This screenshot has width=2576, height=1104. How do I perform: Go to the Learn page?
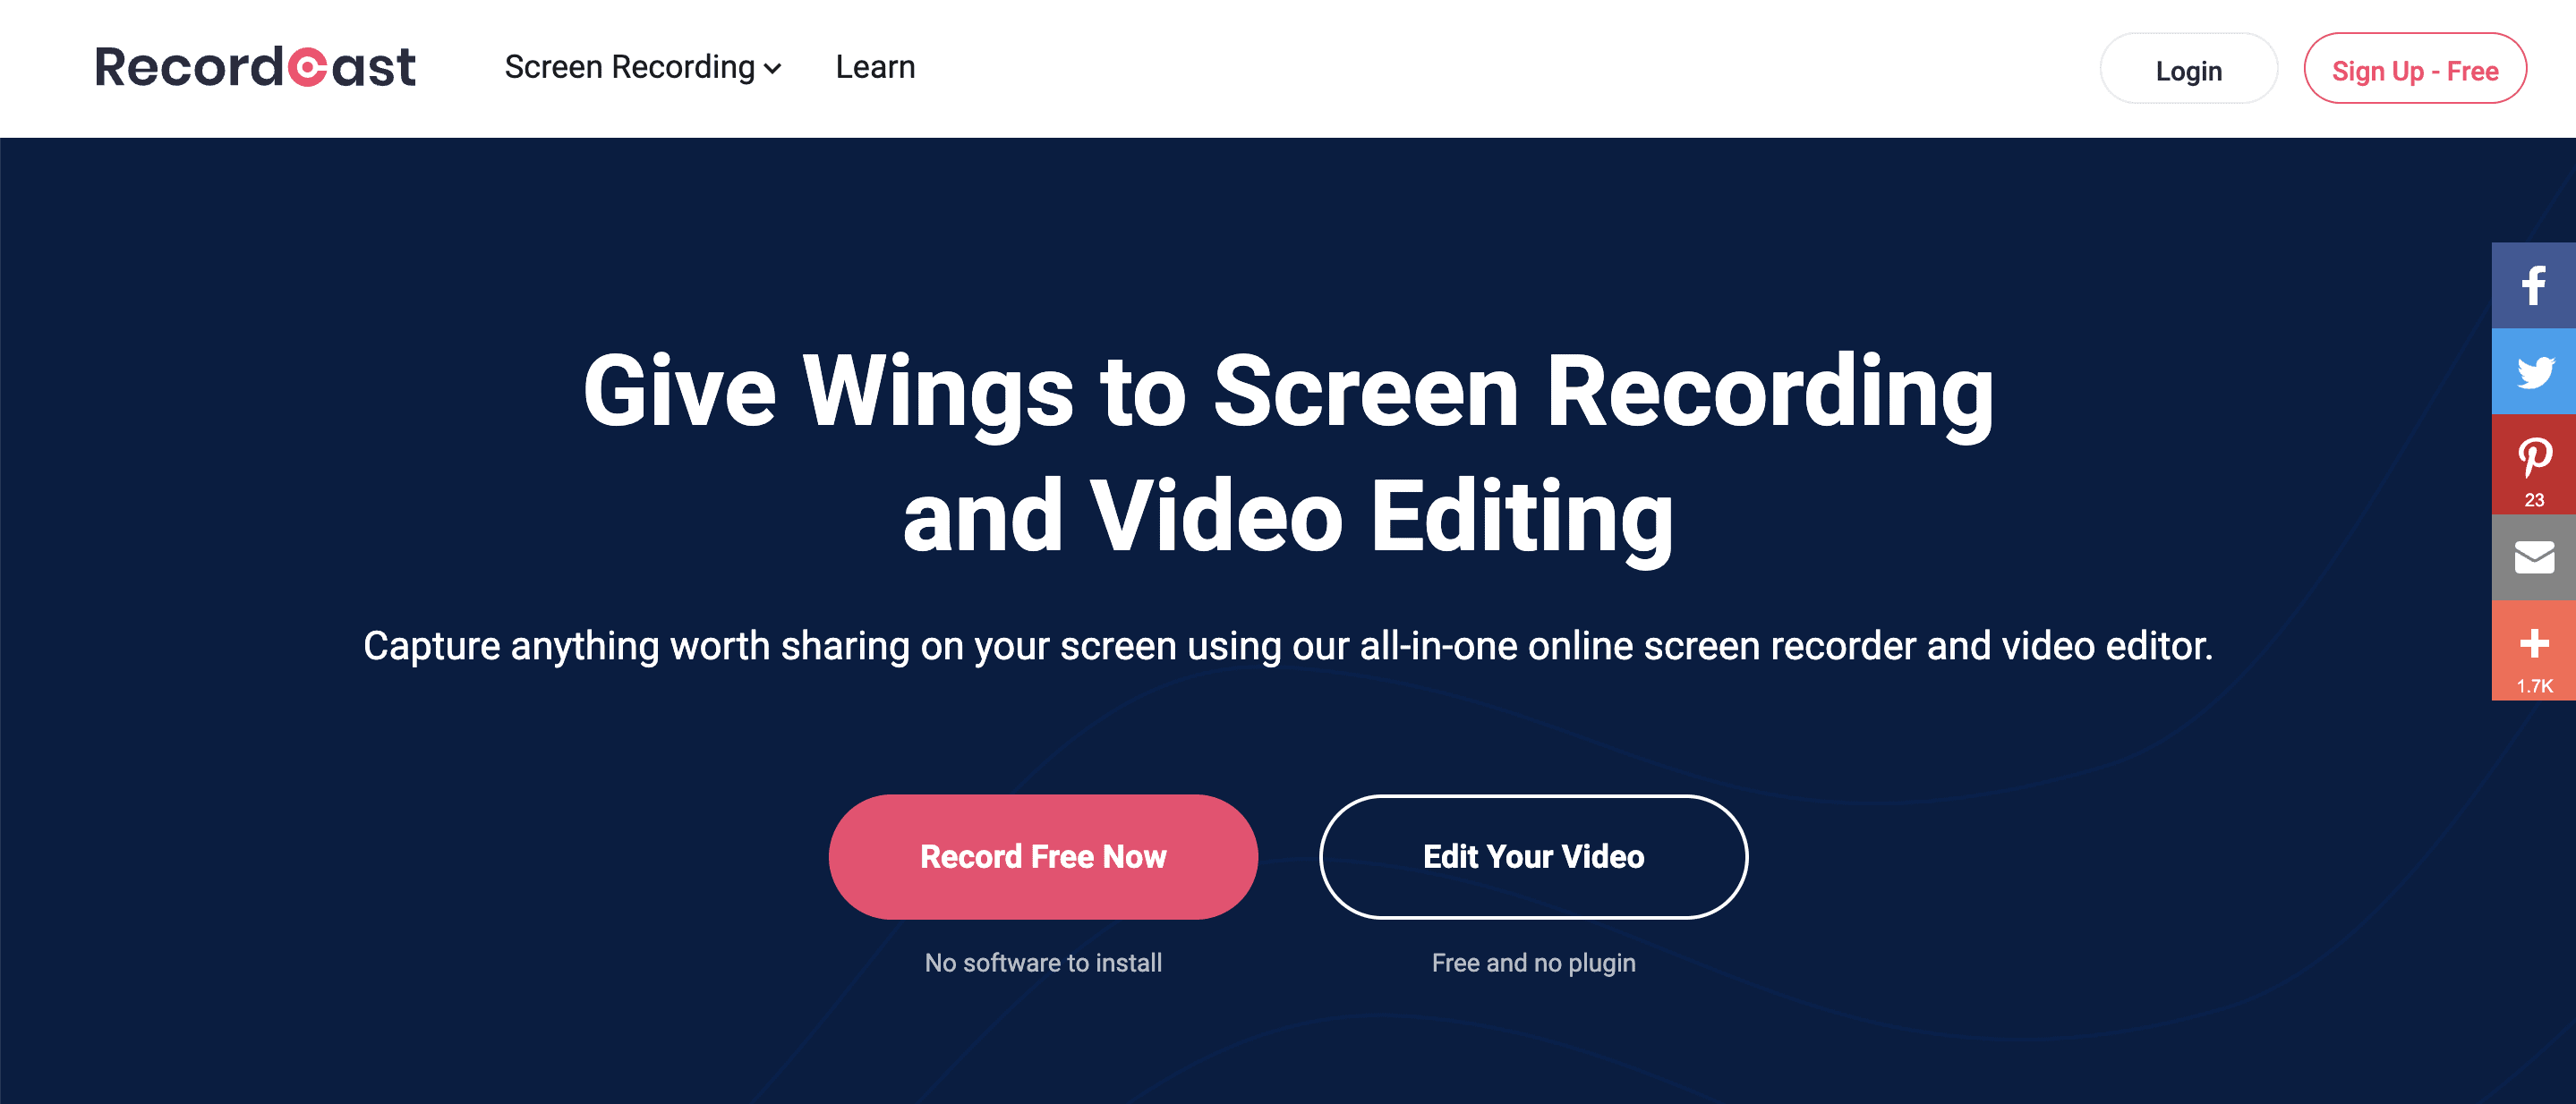tap(875, 68)
